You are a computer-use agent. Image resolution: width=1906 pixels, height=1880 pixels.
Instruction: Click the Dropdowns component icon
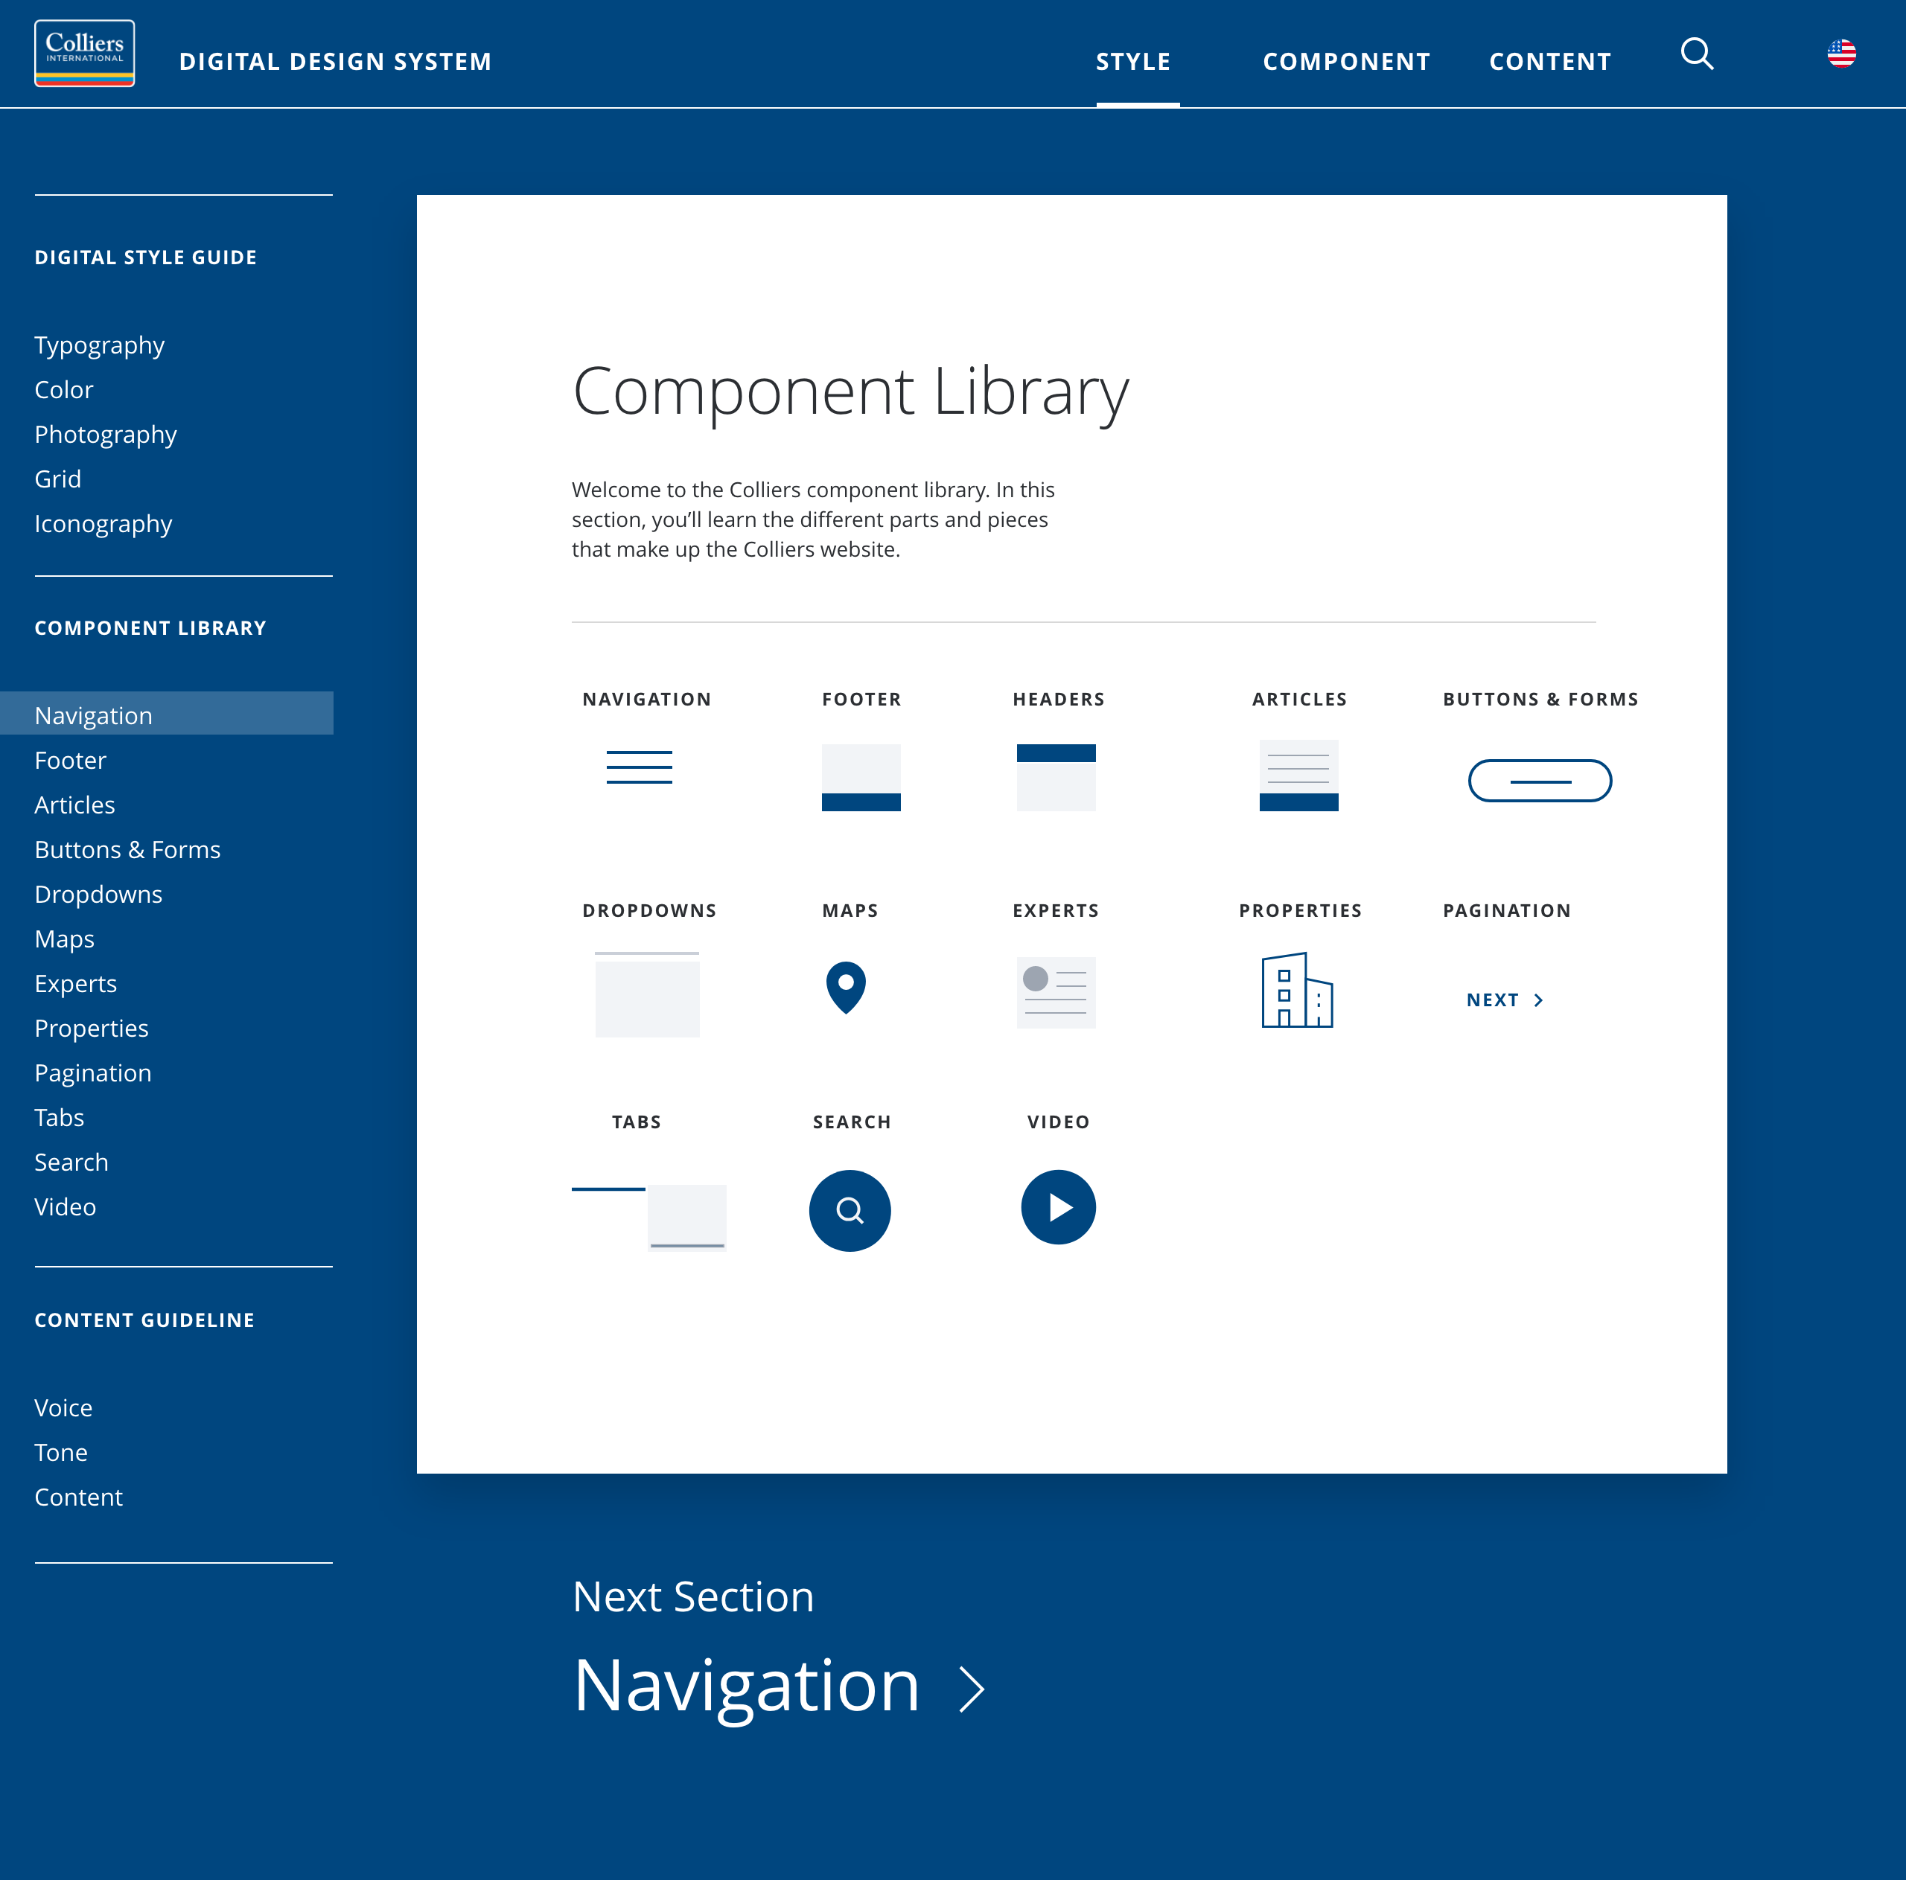pyautogui.click(x=647, y=994)
